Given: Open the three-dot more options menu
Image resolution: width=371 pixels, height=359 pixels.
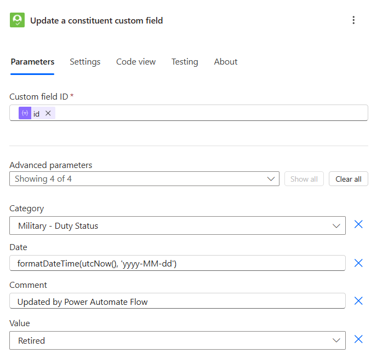Looking at the screenshot, I should 353,20.
